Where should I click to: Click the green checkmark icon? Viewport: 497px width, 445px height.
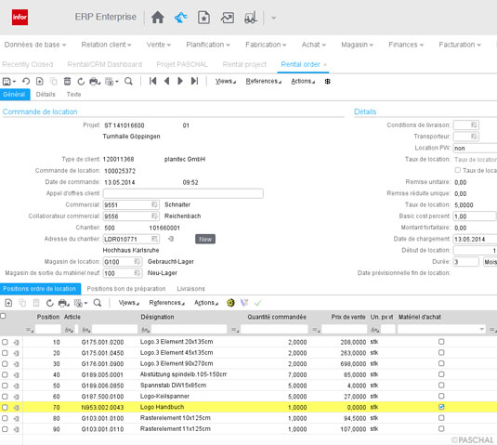pos(257,303)
